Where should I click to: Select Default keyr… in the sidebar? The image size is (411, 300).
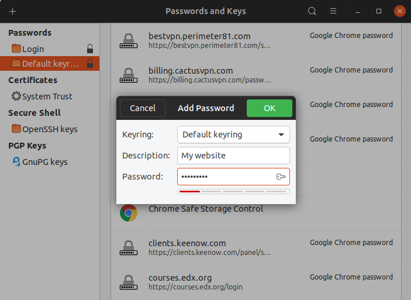50,64
